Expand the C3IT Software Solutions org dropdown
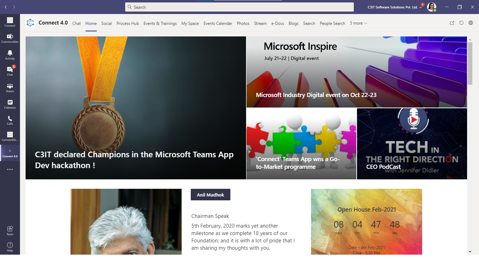Viewport: 479px width, 269px height. pos(395,7)
